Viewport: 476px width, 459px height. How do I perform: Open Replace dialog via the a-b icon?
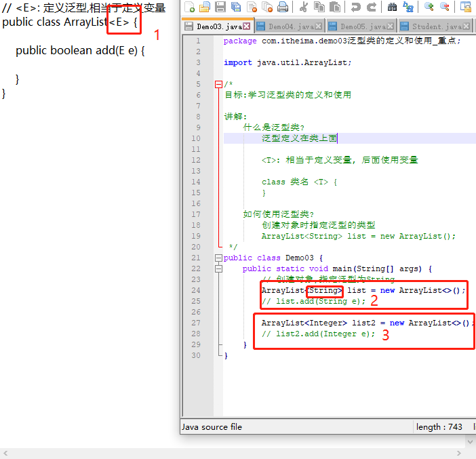[408, 7]
